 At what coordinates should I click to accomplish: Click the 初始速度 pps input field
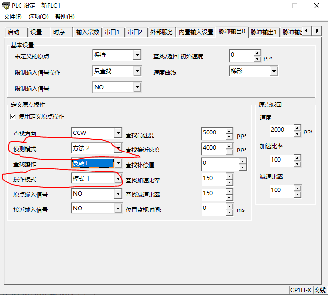tap(241, 55)
